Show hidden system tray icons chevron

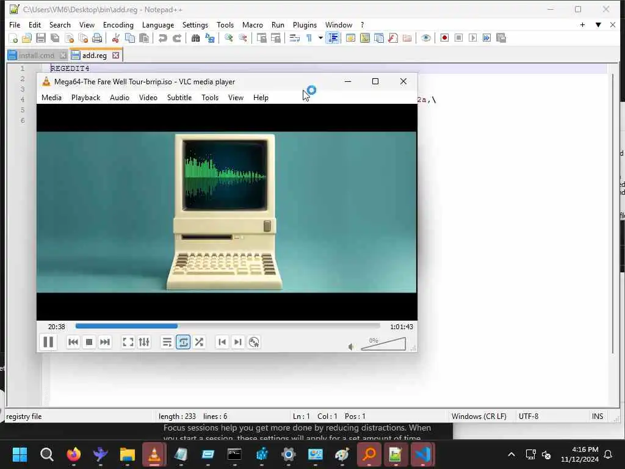[x=511, y=454]
